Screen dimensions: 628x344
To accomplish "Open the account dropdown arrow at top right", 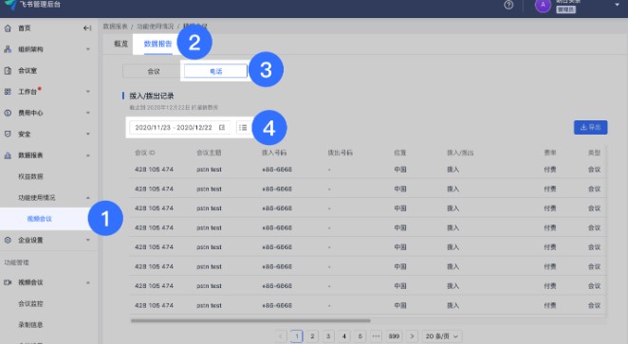I will (617, 5).
